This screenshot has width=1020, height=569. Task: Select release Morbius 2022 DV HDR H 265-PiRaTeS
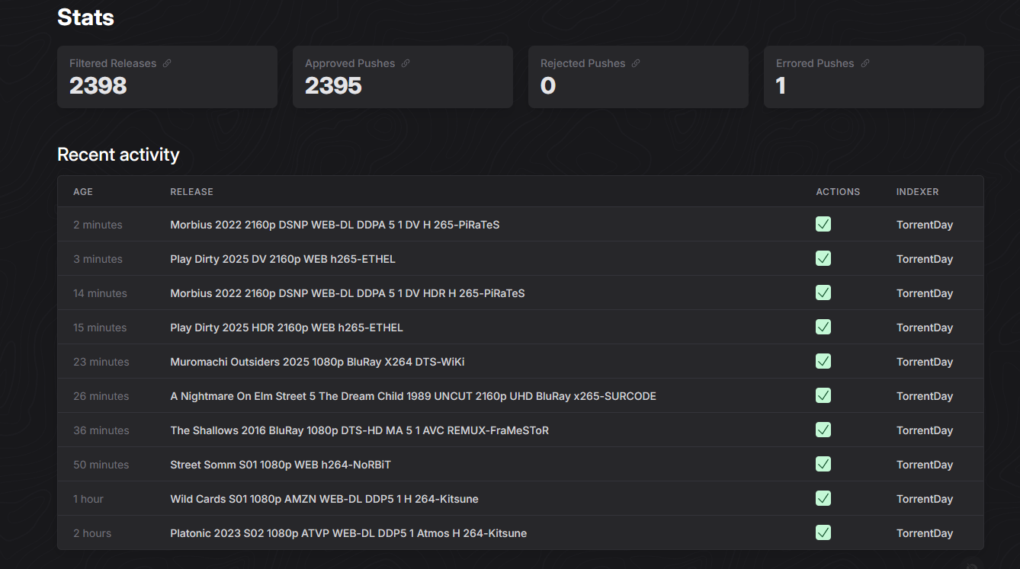click(348, 293)
